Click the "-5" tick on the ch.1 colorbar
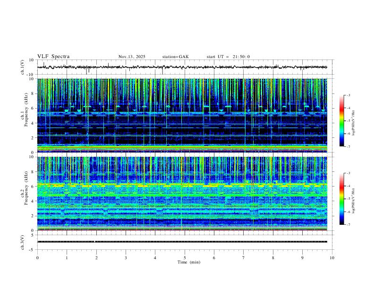 click(x=348, y=121)
